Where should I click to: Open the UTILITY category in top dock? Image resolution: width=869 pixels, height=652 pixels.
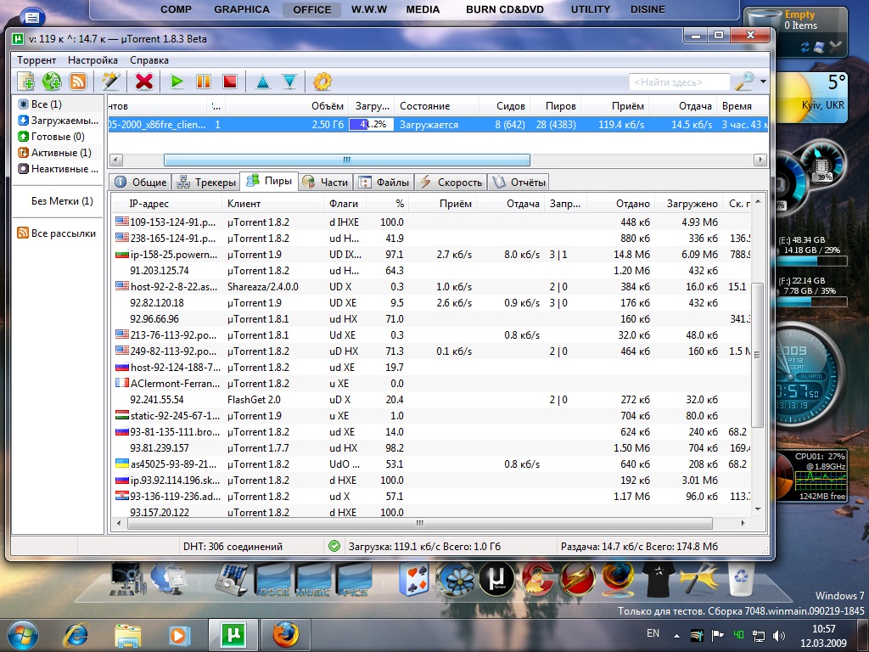coord(591,9)
